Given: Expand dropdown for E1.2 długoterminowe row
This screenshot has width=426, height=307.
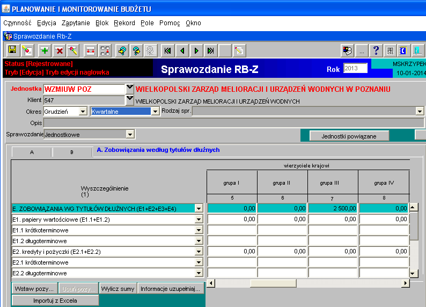Looking at the screenshot, I should [x=199, y=240].
